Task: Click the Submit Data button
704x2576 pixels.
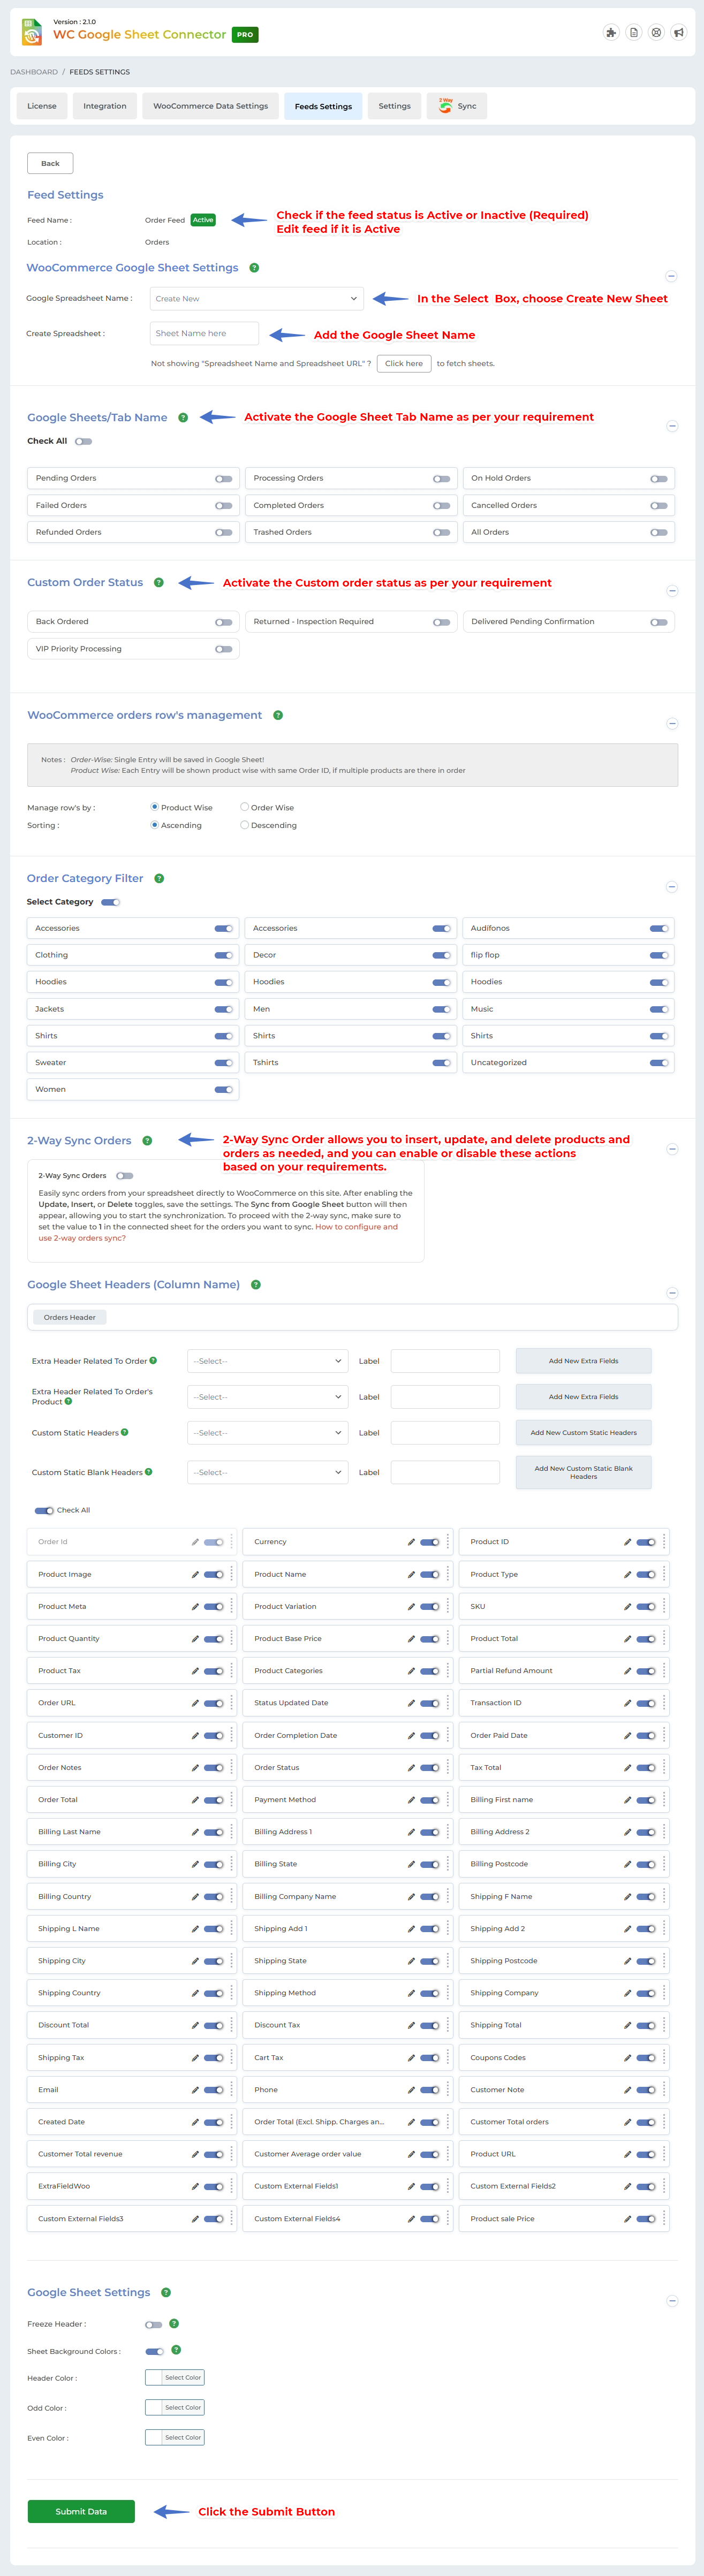Action: click(81, 2511)
